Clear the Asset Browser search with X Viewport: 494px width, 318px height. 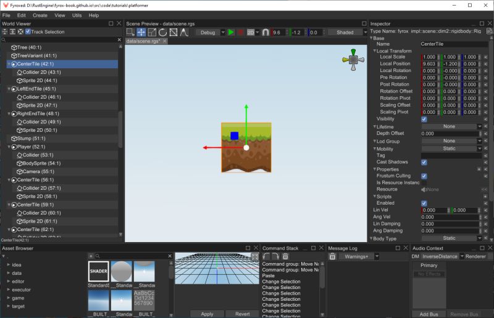tap(170, 256)
